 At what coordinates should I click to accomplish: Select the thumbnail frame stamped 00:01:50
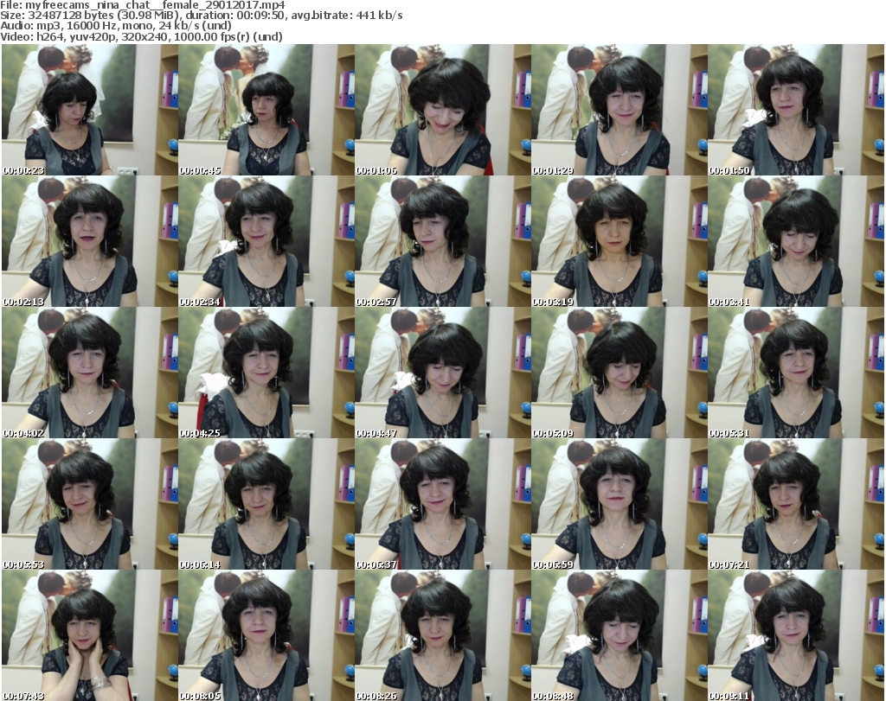click(796, 110)
